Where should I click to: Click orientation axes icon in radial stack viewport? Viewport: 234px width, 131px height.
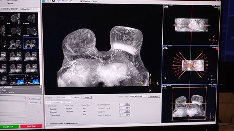(212, 79)
